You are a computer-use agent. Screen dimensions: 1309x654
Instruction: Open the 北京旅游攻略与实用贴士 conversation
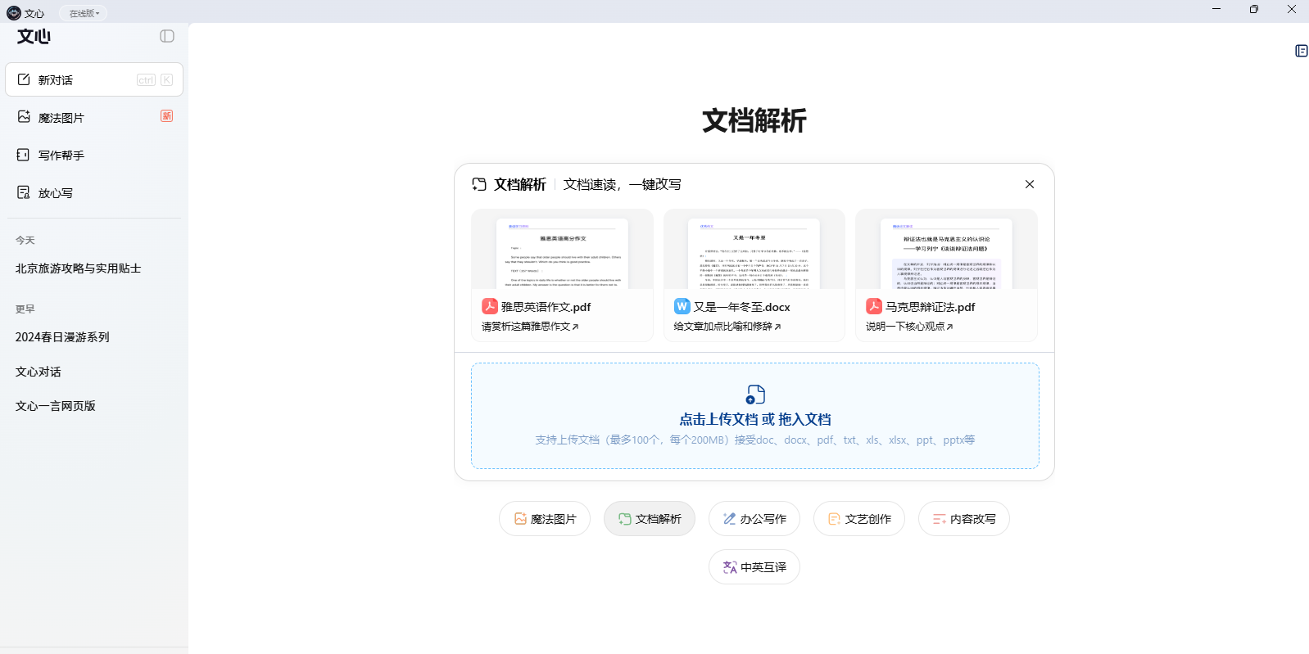coord(79,268)
